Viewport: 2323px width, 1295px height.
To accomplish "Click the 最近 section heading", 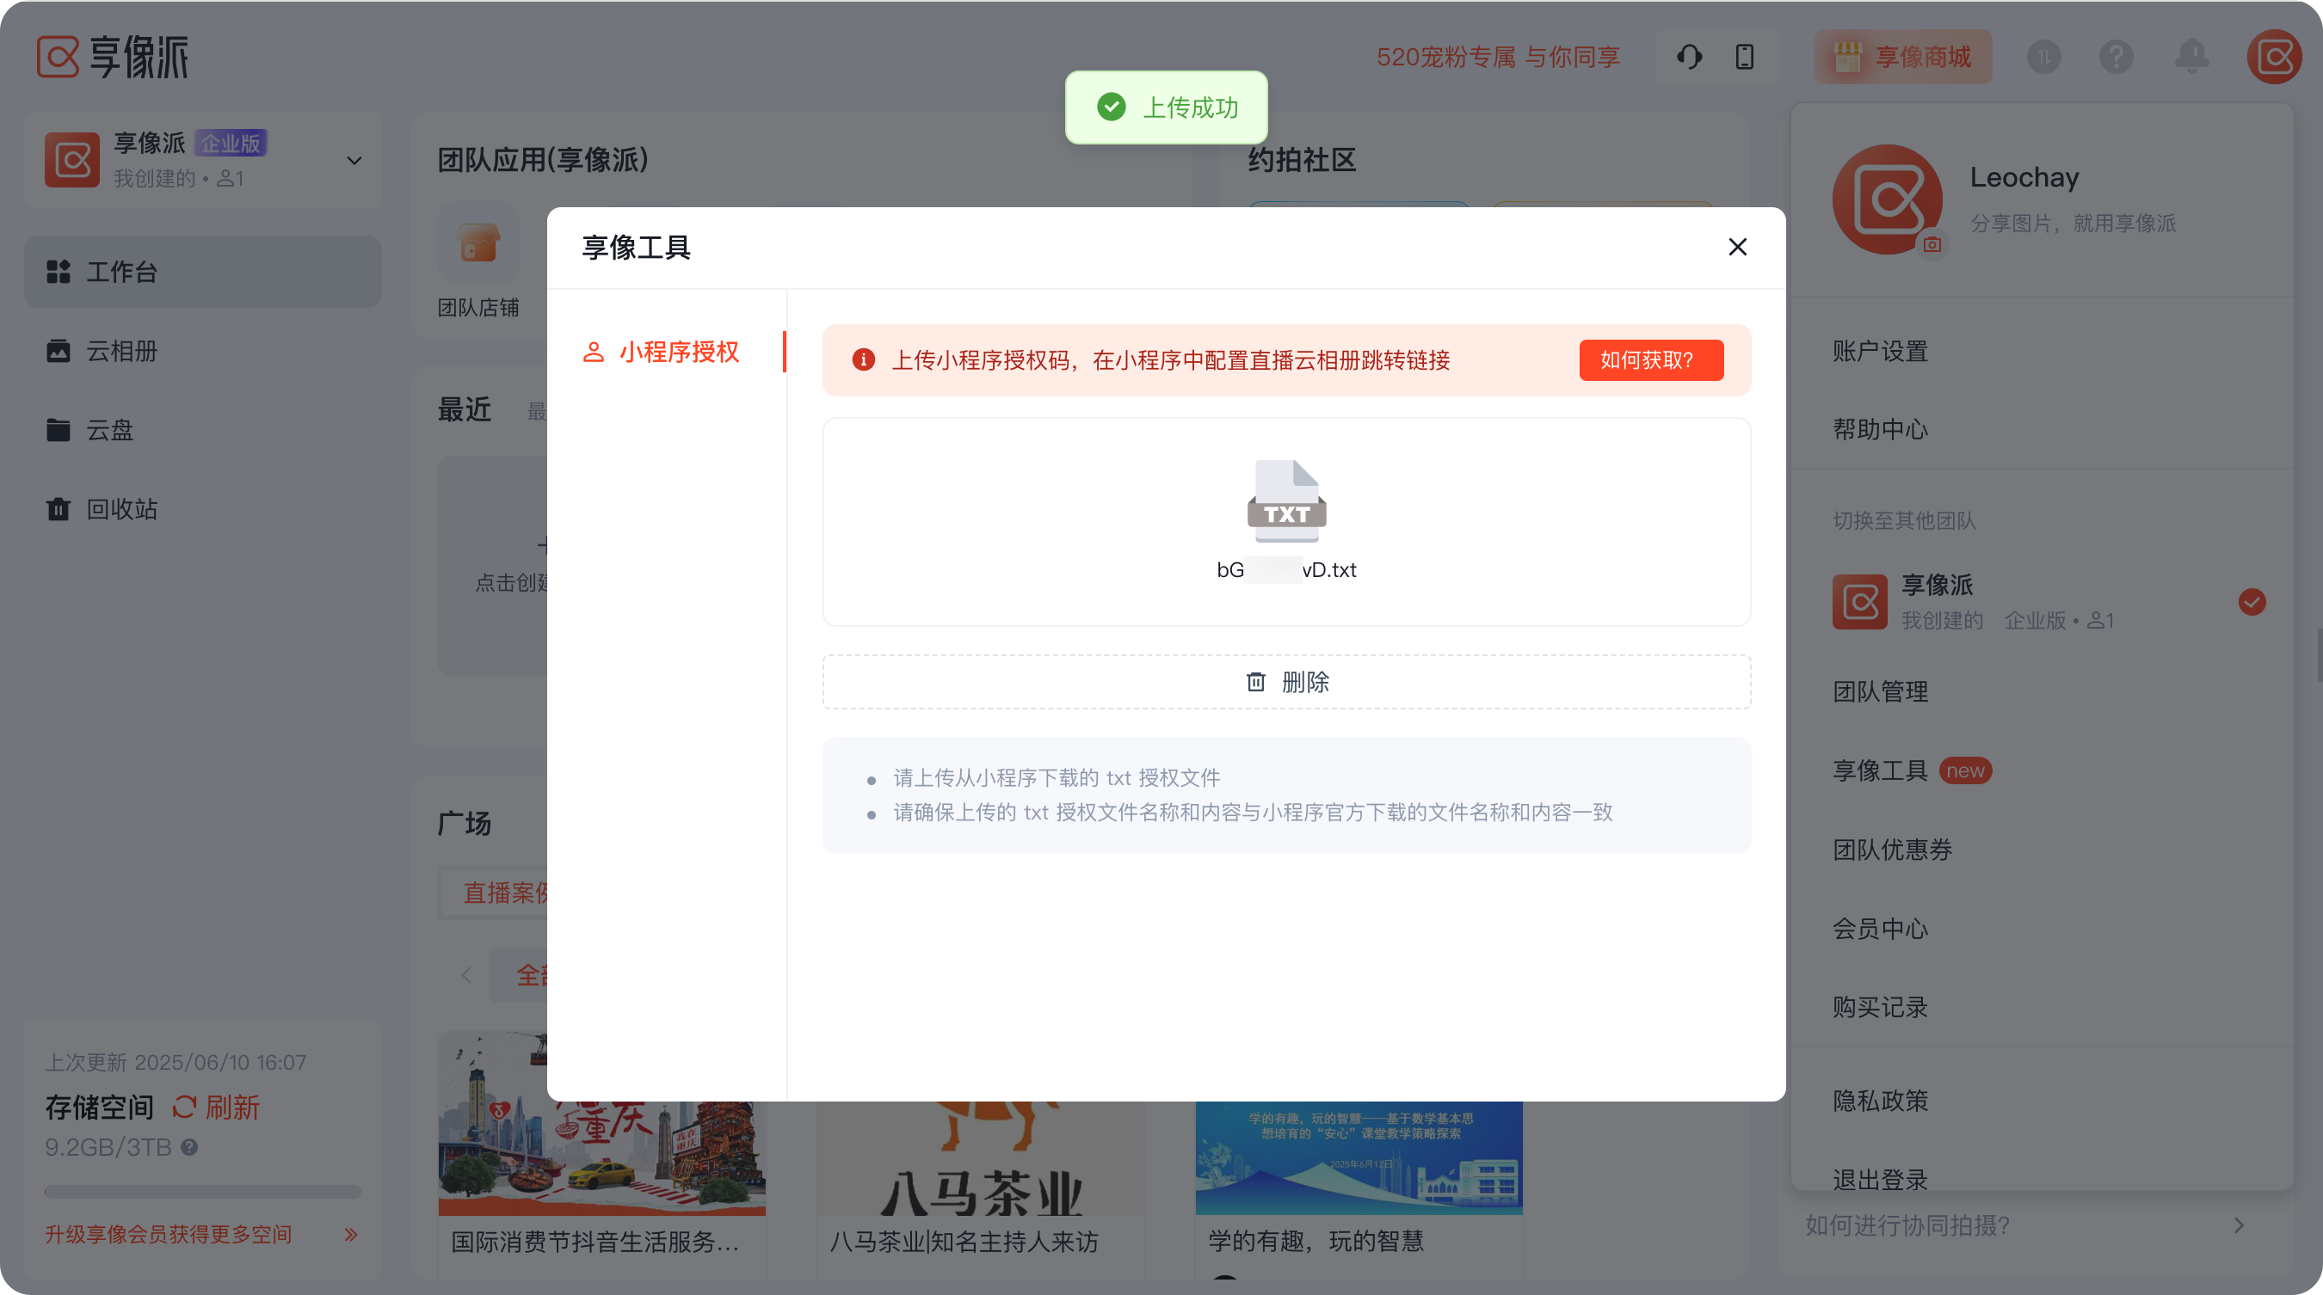I will [465, 409].
